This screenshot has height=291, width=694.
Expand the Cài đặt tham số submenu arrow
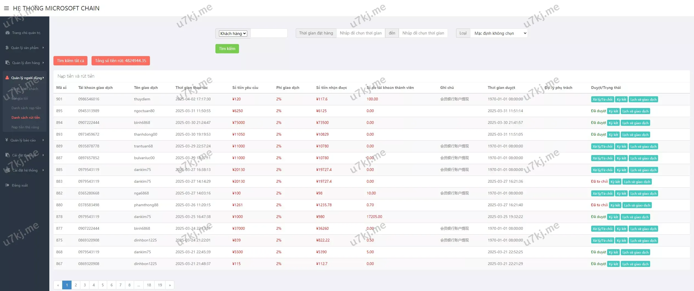click(43, 155)
